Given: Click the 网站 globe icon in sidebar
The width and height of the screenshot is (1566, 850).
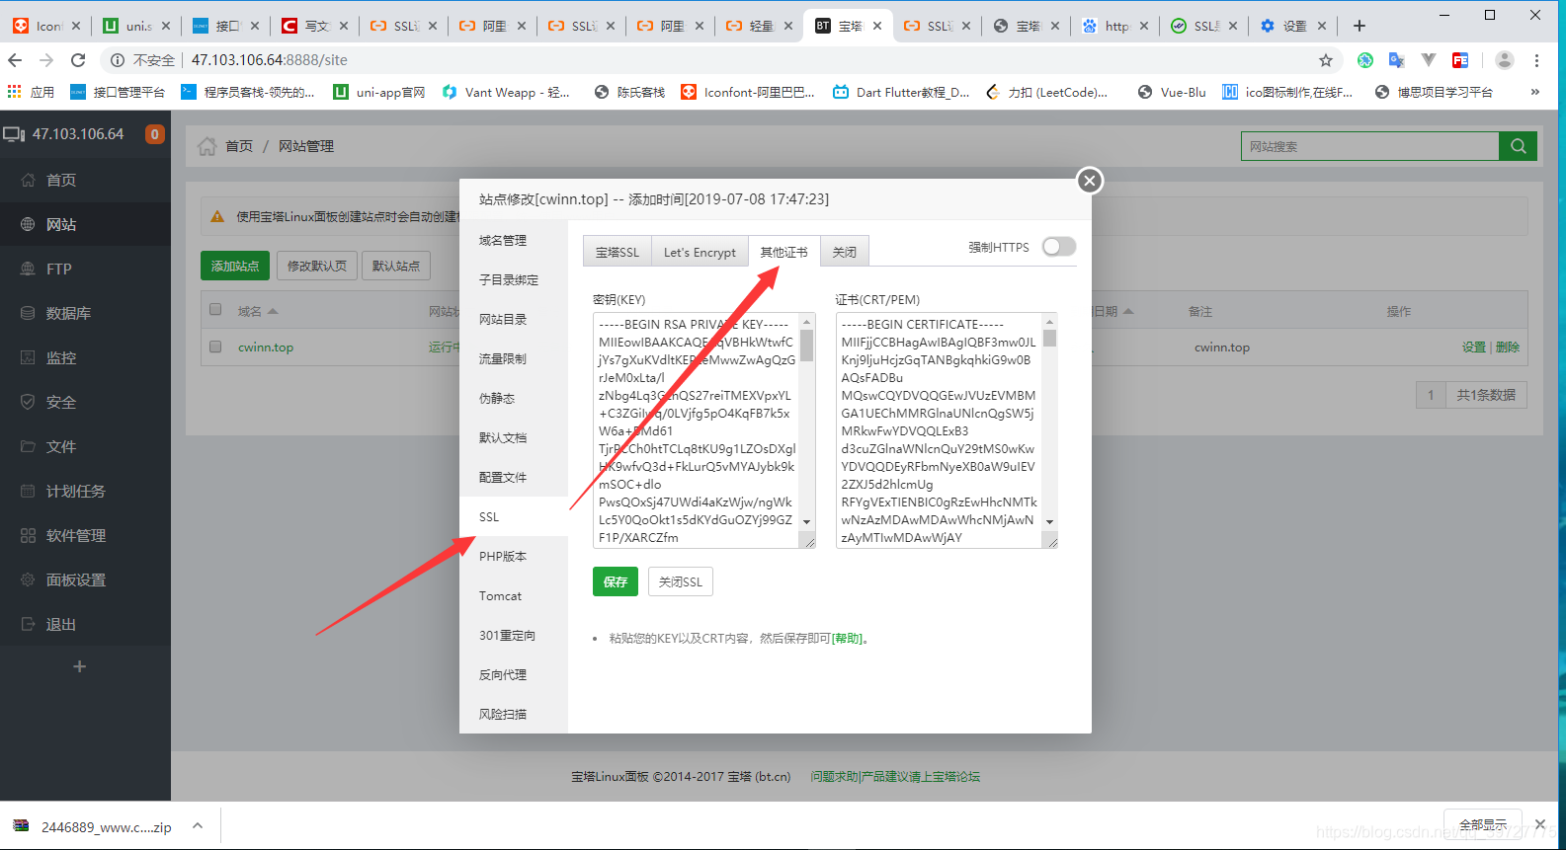Looking at the screenshot, I should (x=28, y=224).
